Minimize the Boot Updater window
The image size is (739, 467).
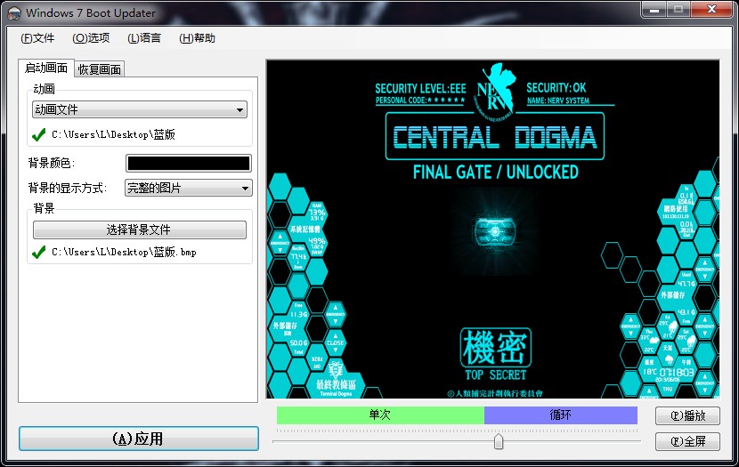(x=654, y=10)
